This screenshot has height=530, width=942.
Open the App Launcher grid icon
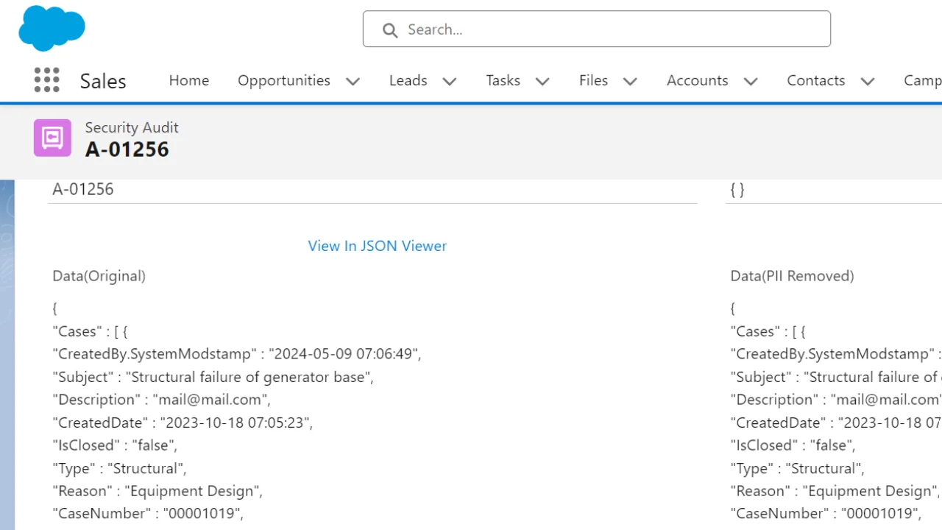point(46,80)
